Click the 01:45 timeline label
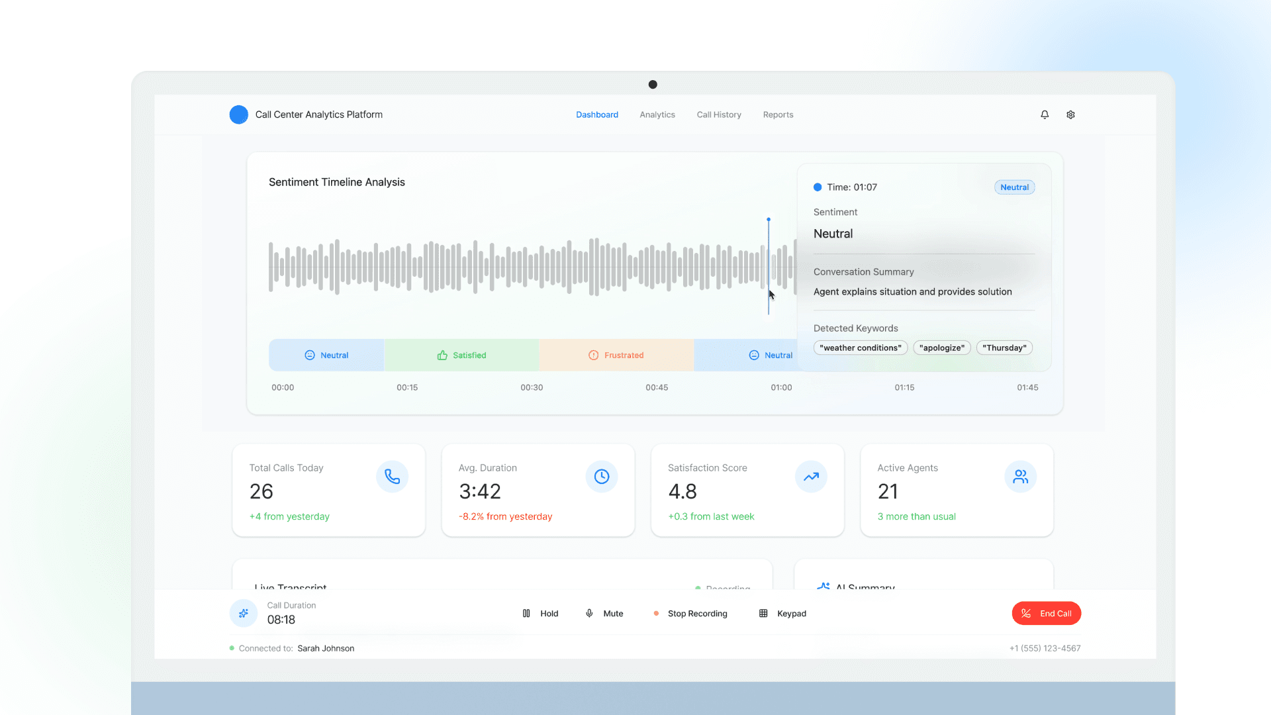Screen dimensions: 1271x715 1027,387
